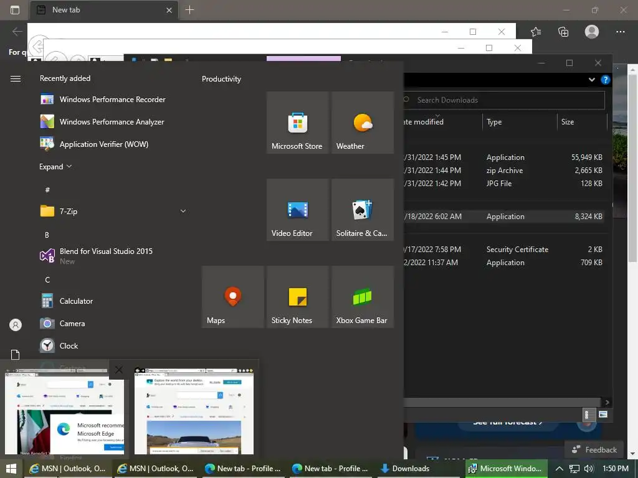Open the Documents icon in Start sidebar

[16, 354]
